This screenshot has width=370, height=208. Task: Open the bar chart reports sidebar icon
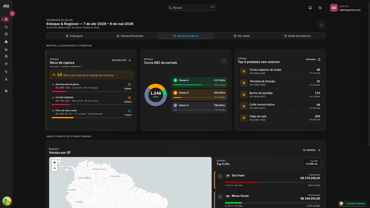click(x=6, y=49)
